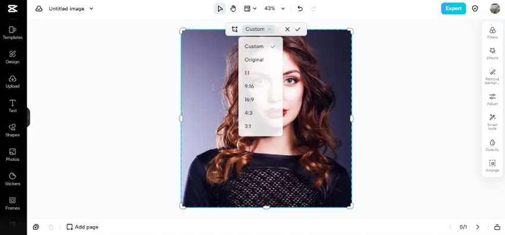Click the 0/1 page indicator
505x235 pixels.
pyautogui.click(x=463, y=227)
